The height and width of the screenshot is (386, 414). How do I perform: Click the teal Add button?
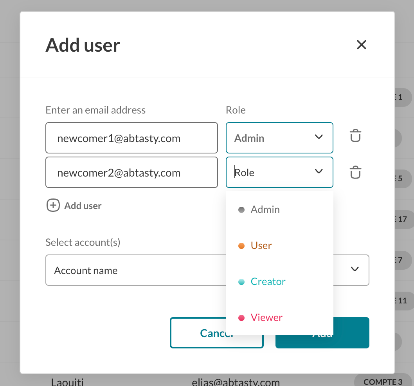351,333
